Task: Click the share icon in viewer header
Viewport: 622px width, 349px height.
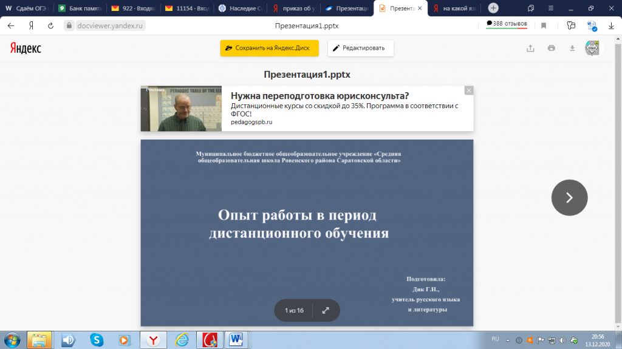Action: click(x=530, y=48)
